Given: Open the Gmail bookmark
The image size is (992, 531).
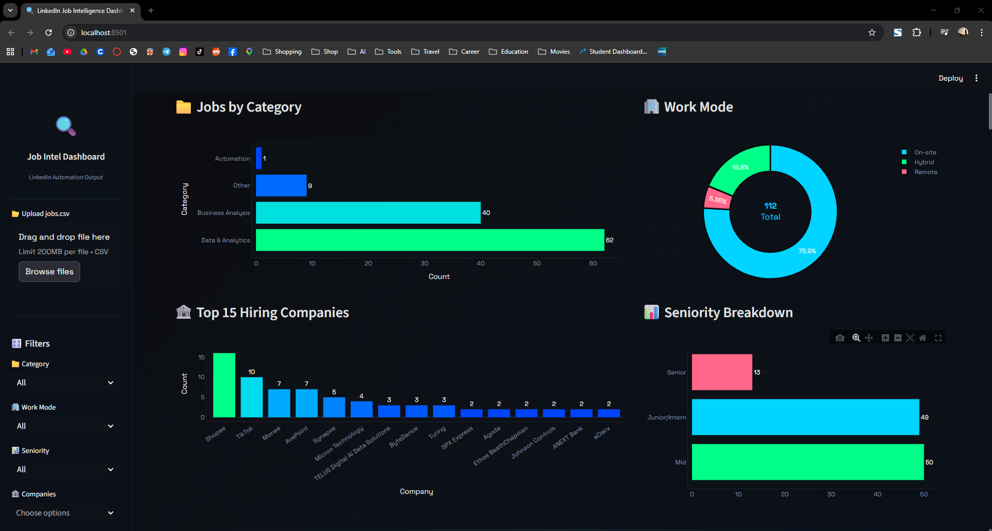Looking at the screenshot, I should (x=34, y=52).
